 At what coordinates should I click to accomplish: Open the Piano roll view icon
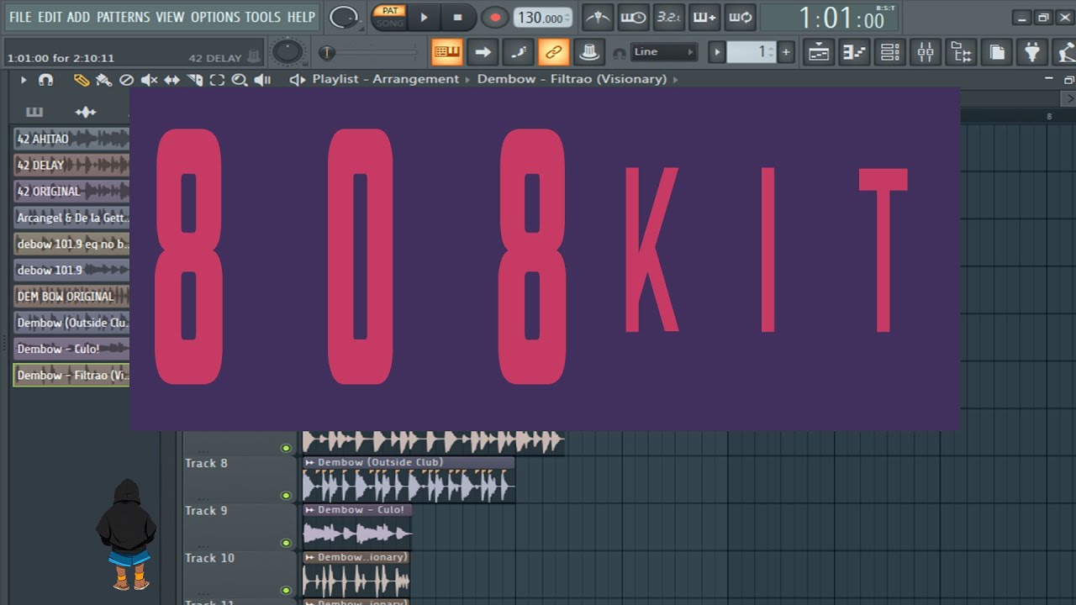point(854,52)
